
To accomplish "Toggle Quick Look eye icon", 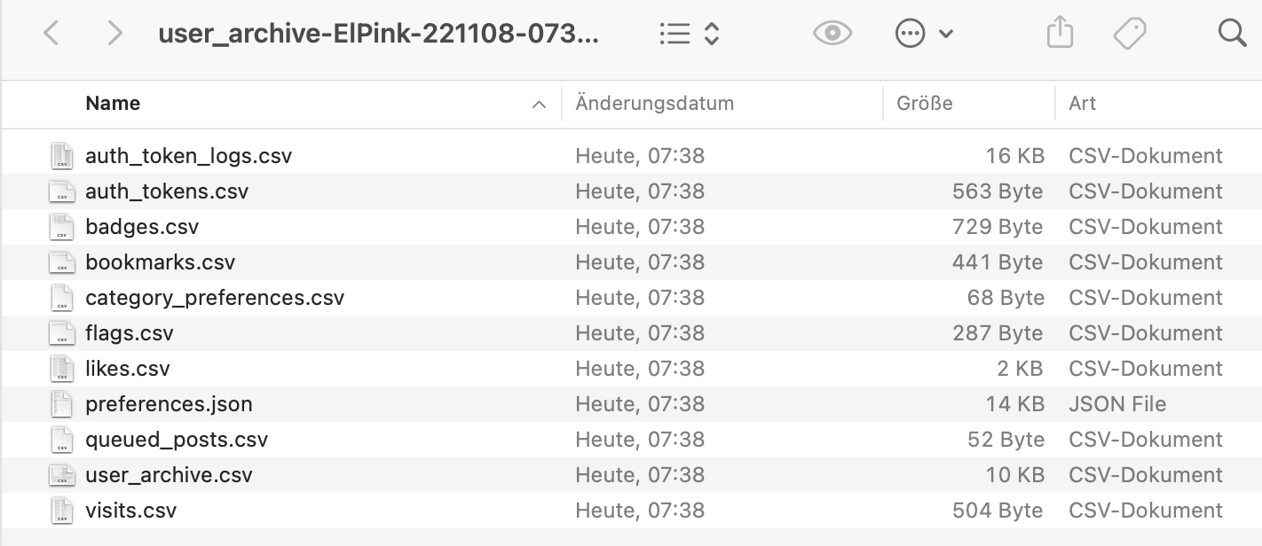I will (832, 34).
